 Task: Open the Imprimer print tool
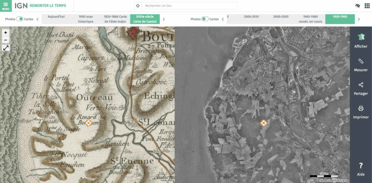[x=361, y=111]
